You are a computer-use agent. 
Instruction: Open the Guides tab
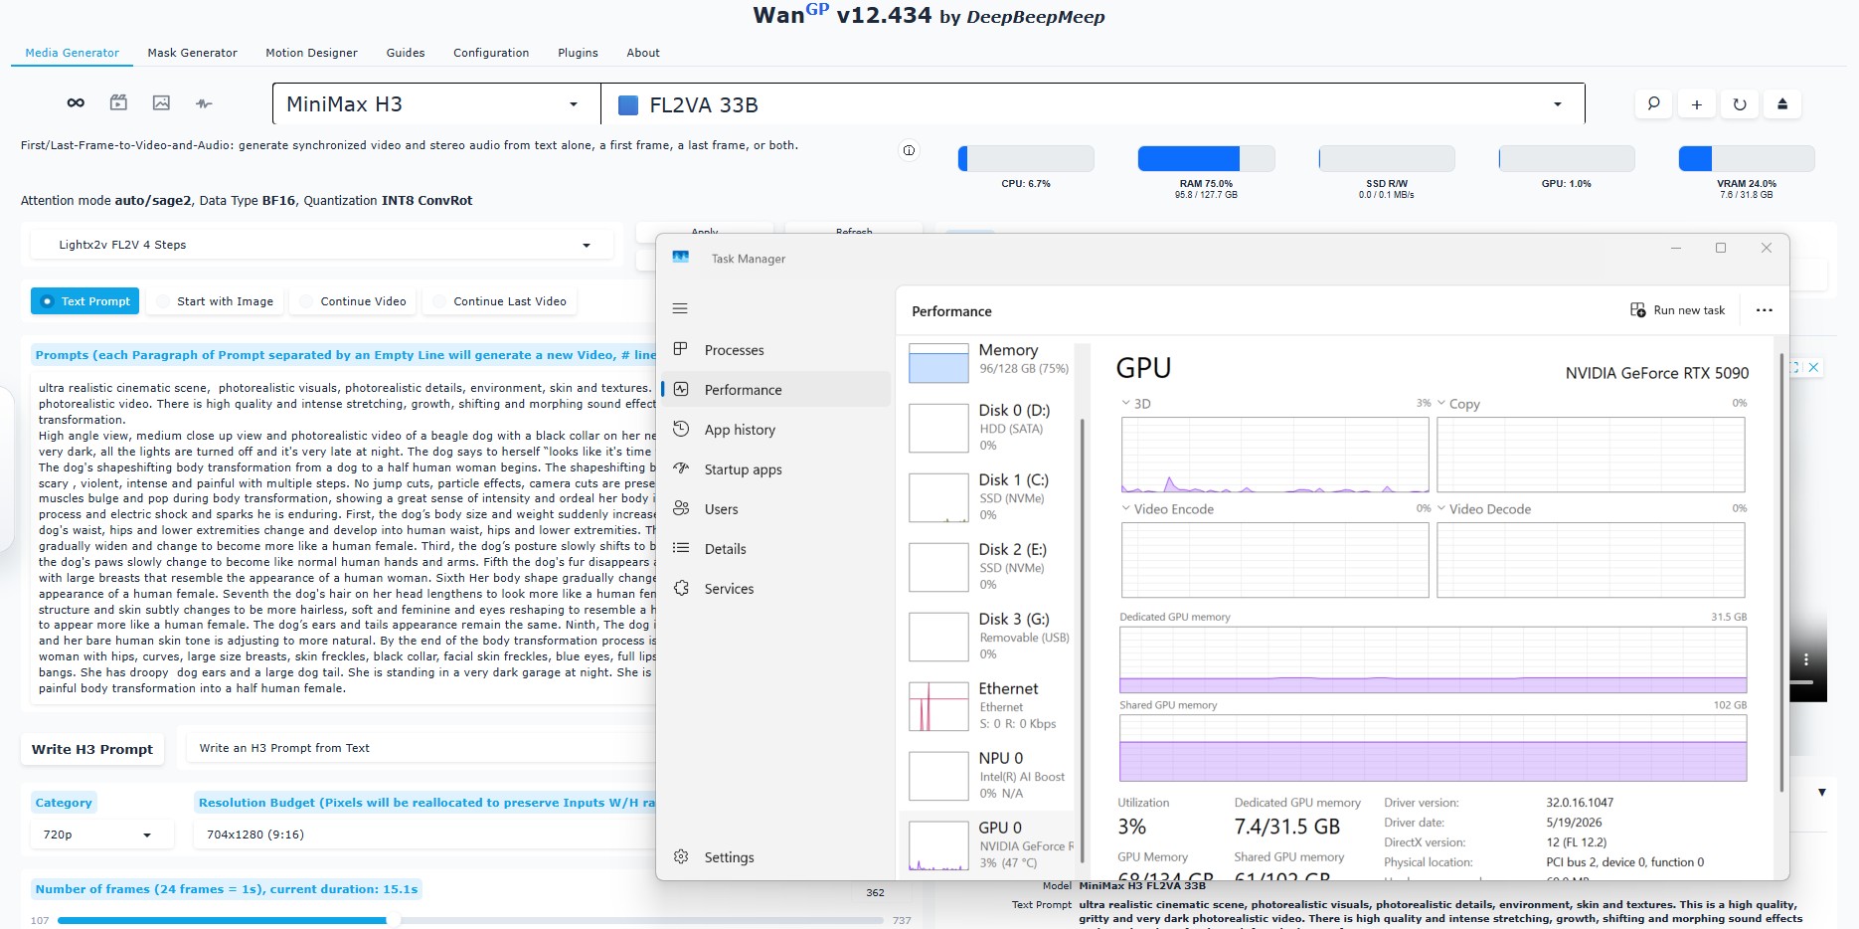click(405, 53)
